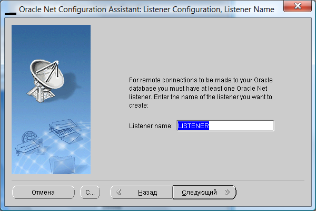Click the Следующий (Next) button
This screenshot has width=316, height=211.
204,192
